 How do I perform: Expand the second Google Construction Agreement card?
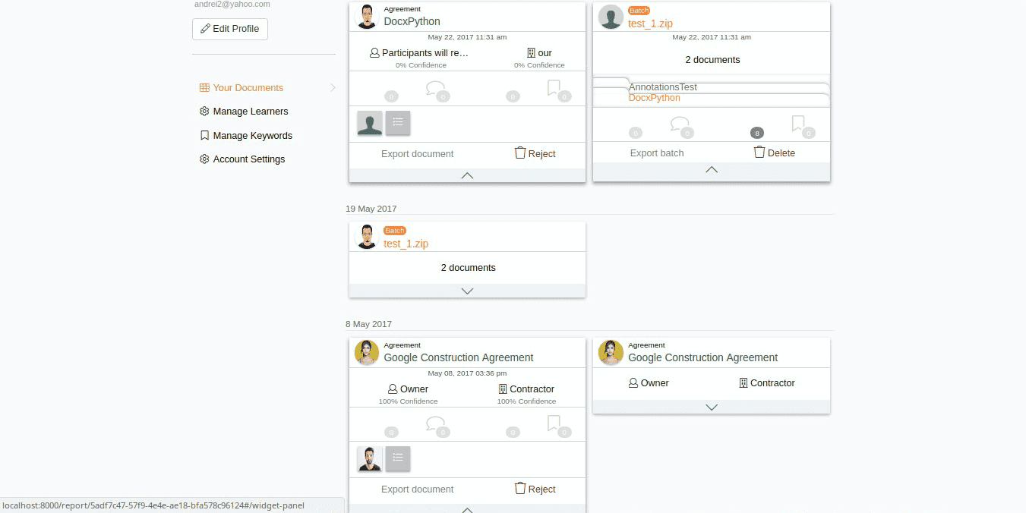(712, 407)
